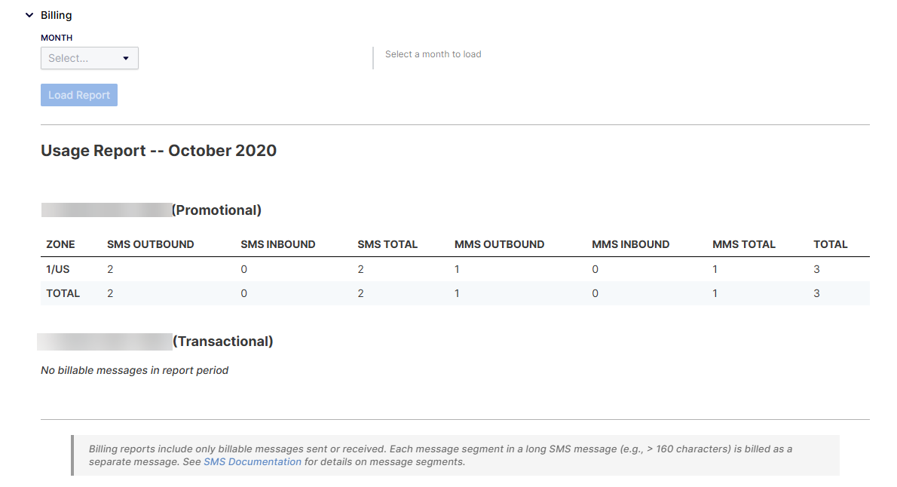Viewport: 897px width, 487px height.
Task: Click the SMS OUTBOUND column header
Action: (151, 244)
